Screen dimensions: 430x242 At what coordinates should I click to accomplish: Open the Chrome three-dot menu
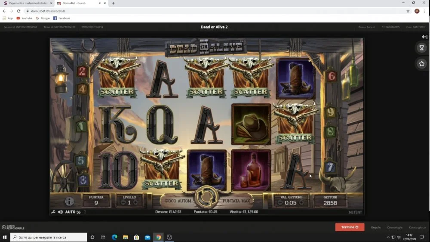coord(424,11)
